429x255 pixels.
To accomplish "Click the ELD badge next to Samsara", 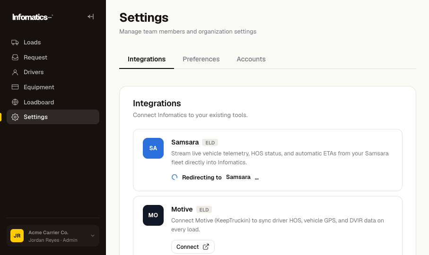I will (210, 143).
